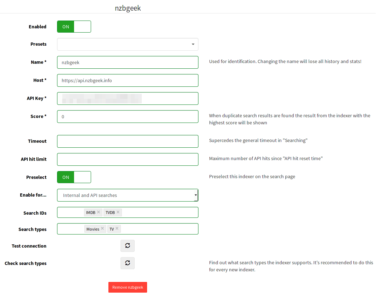Click the Movies tag label

[x=93, y=229]
